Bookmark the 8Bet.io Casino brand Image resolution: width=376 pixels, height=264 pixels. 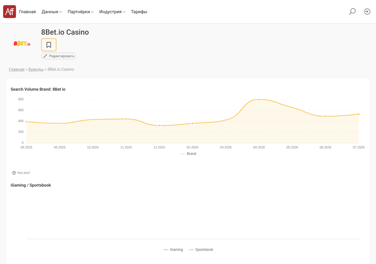click(49, 45)
